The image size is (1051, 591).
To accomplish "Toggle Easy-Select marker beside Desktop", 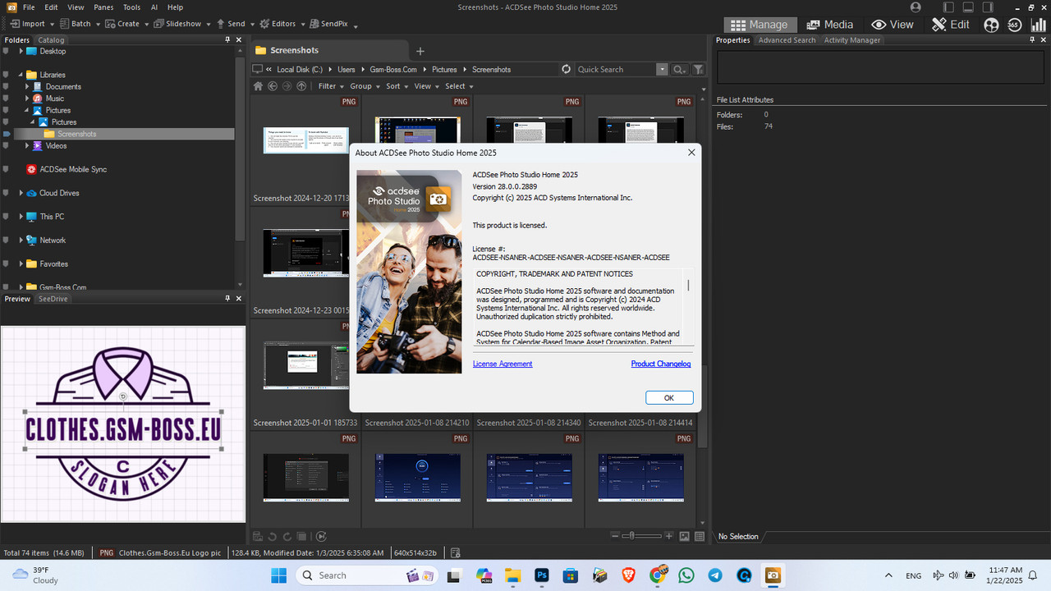I will (7, 51).
